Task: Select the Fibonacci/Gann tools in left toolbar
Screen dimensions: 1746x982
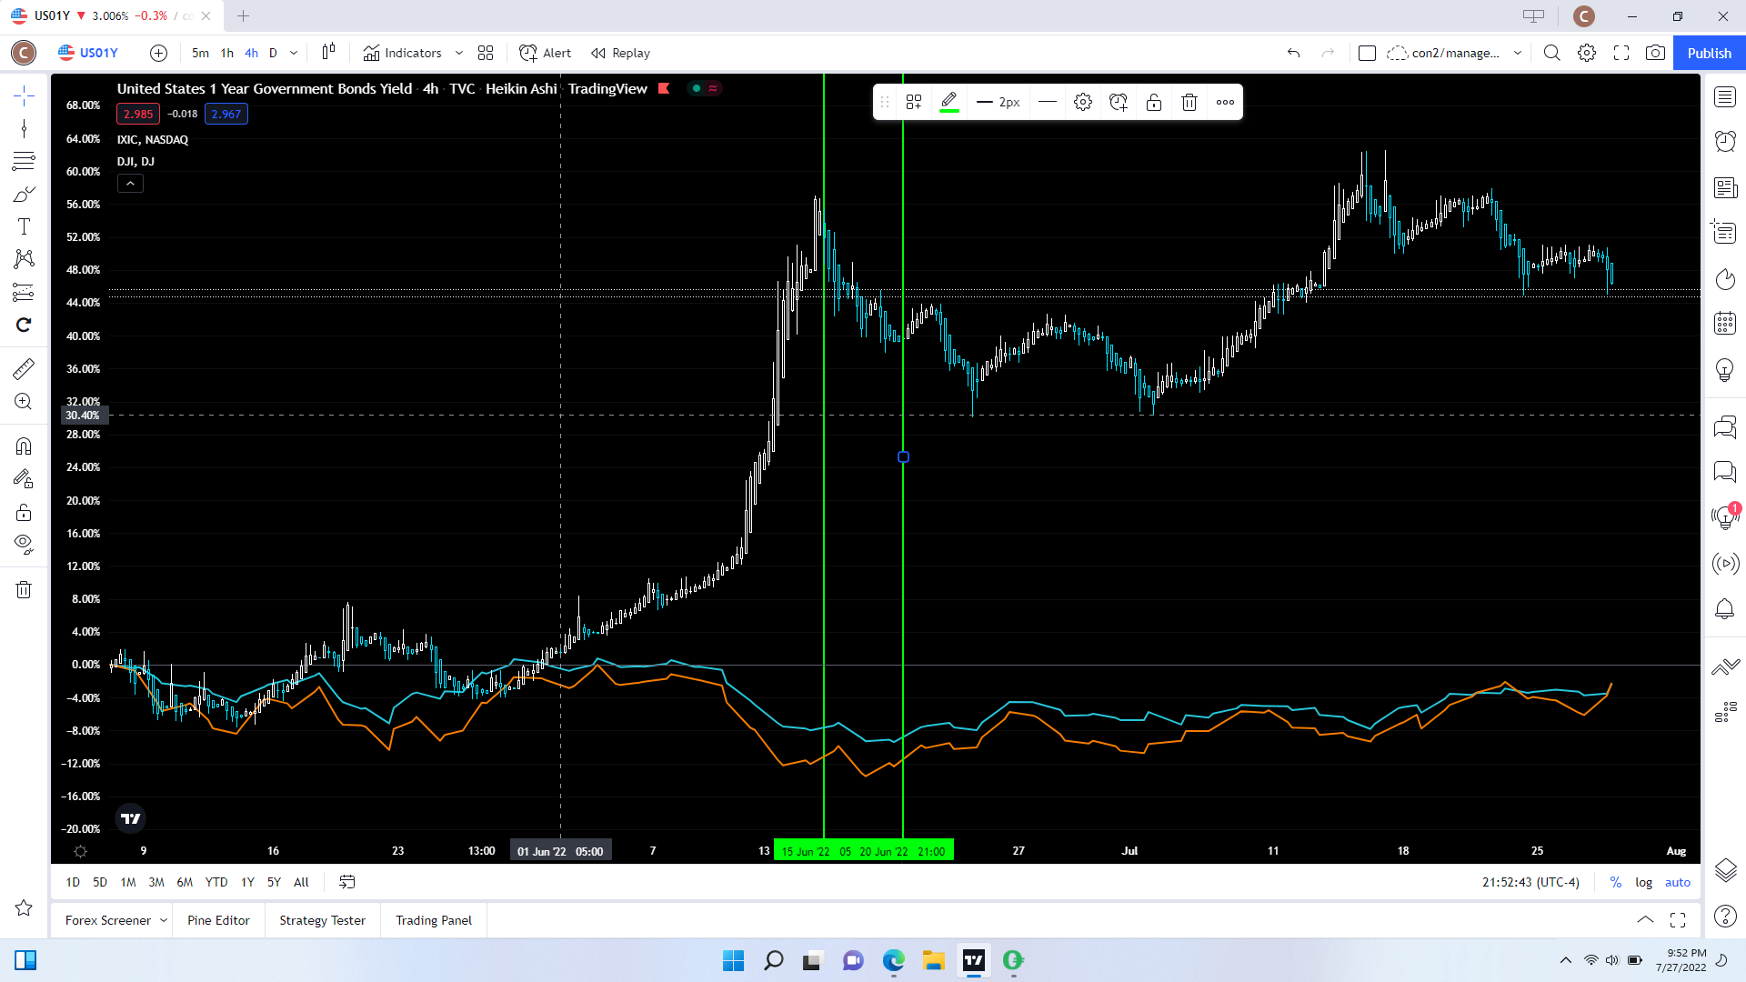Action: click(x=24, y=162)
